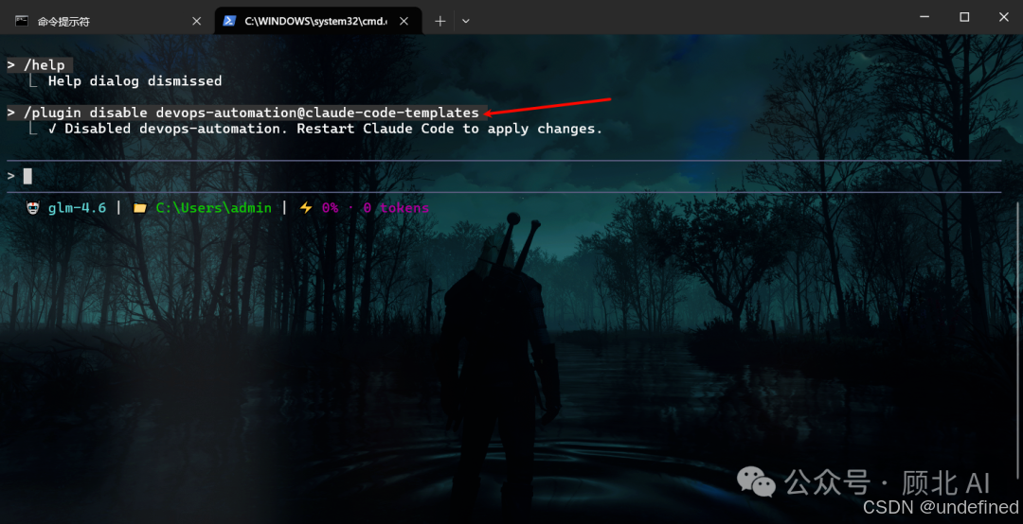The image size is (1023, 524).
Task: Click the 'Help dialog dismissed' message
Action: pyautogui.click(x=135, y=80)
